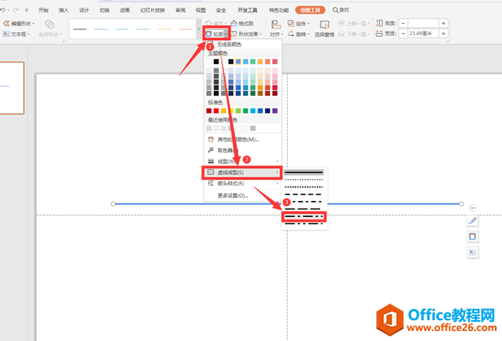Increase the 宽度 width value
502x341 pixels.
coord(443,34)
